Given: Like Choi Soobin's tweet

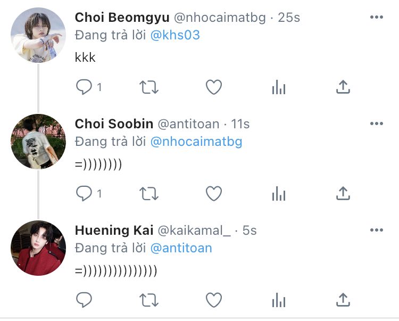Looking at the screenshot, I should (x=214, y=193).
